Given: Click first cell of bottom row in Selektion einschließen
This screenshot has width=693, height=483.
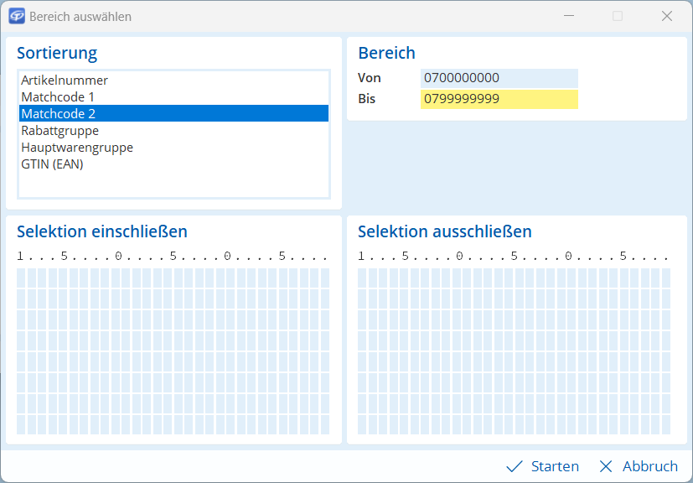Looking at the screenshot, I should [22, 424].
